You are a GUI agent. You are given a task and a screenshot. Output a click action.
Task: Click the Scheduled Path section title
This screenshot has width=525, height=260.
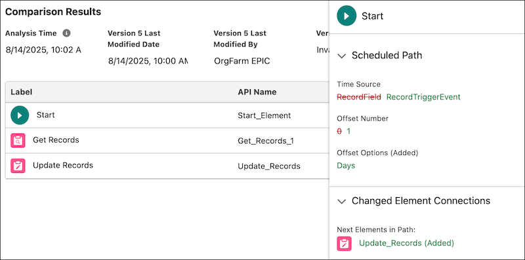[387, 56]
